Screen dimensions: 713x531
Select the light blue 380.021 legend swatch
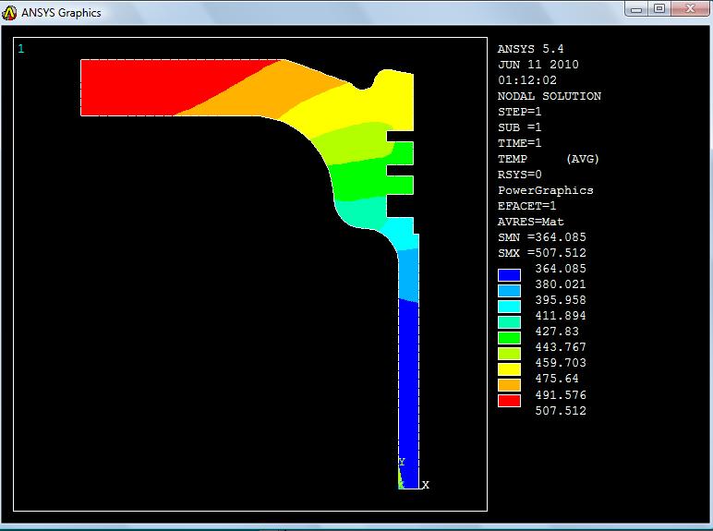509,291
